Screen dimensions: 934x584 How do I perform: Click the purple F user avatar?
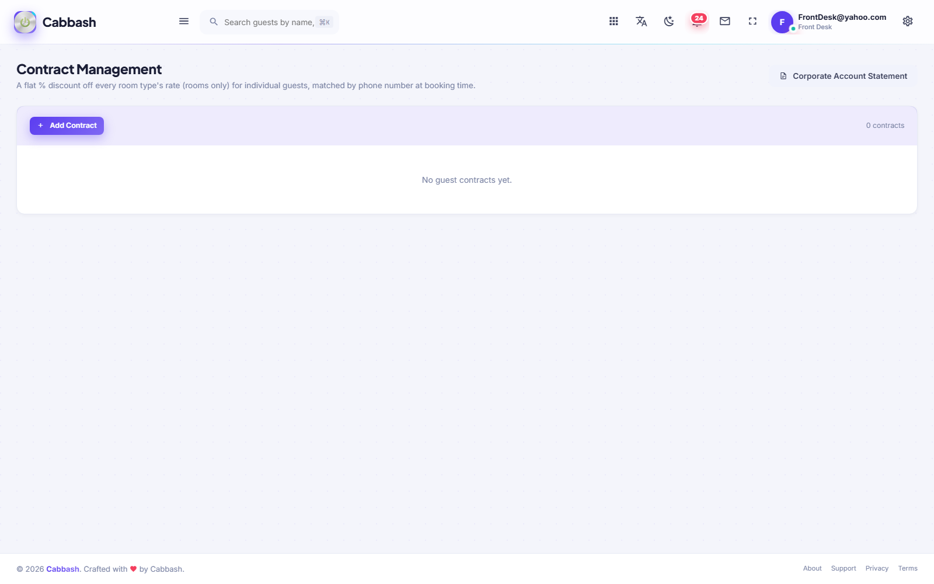pos(782,22)
